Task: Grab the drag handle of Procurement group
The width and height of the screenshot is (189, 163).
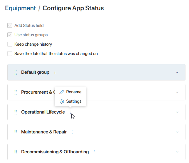Action: coord(16,92)
